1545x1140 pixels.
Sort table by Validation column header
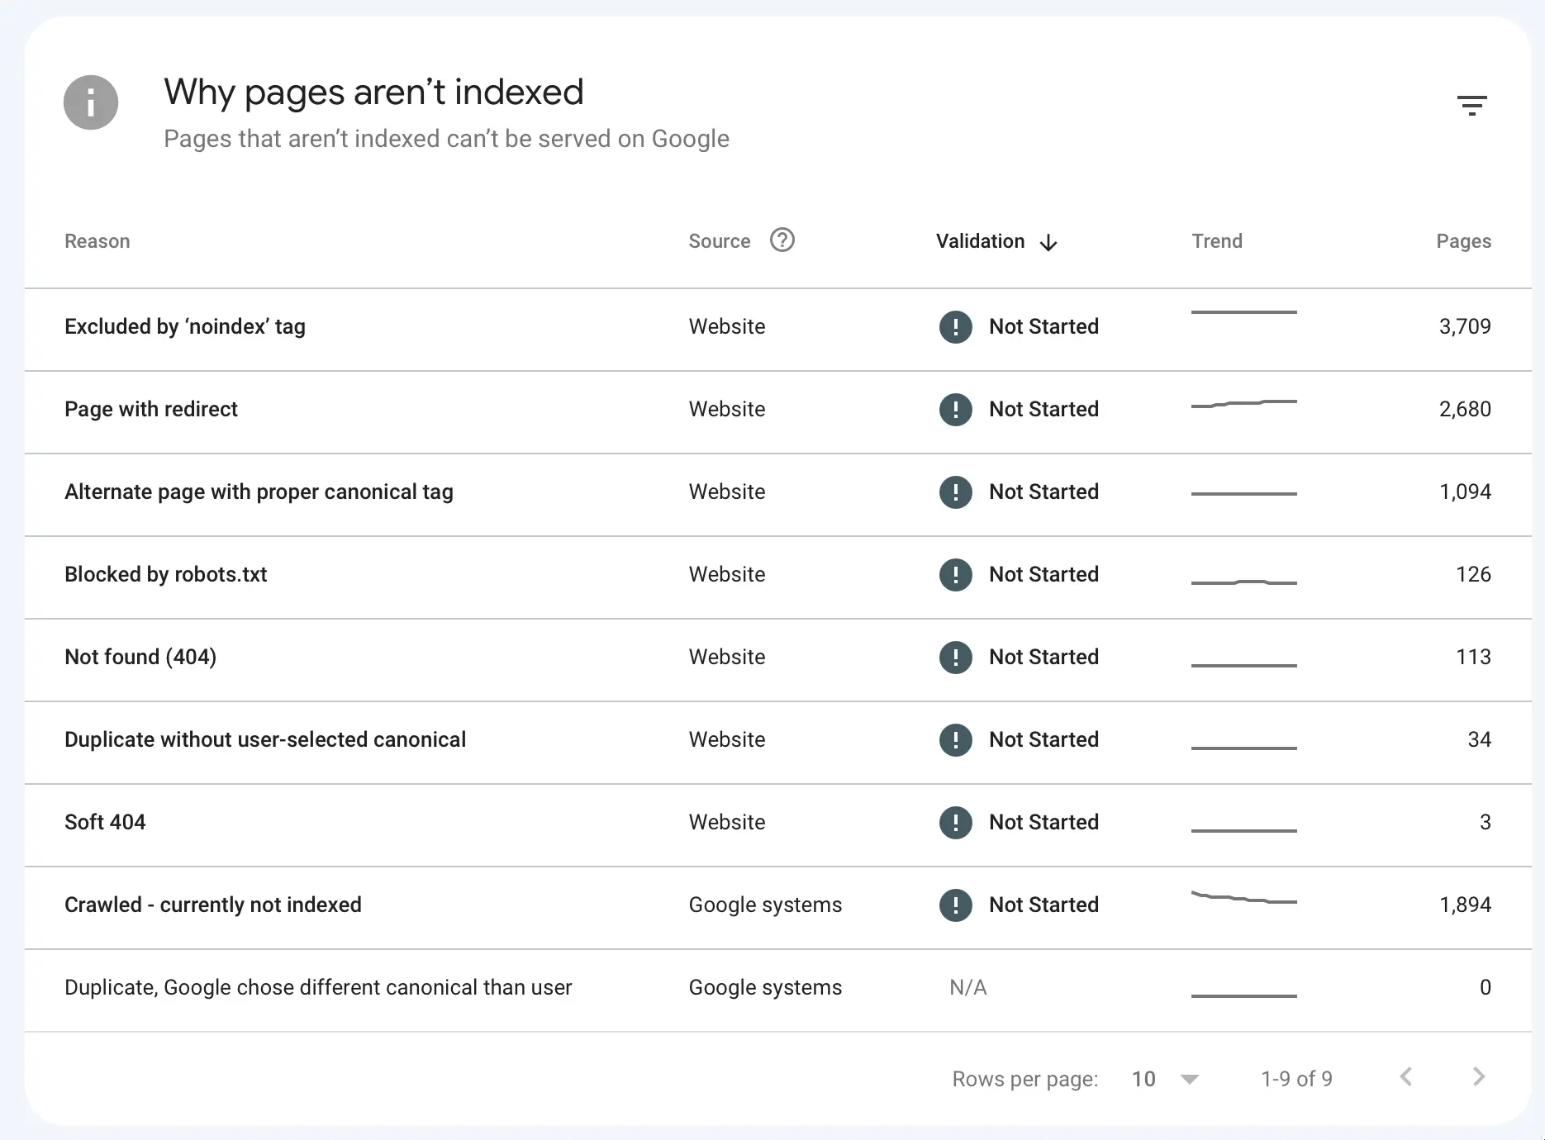coord(980,241)
